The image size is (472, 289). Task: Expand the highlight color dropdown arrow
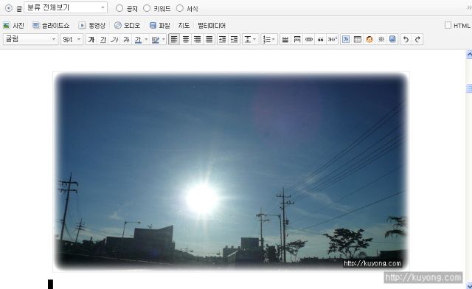click(164, 39)
